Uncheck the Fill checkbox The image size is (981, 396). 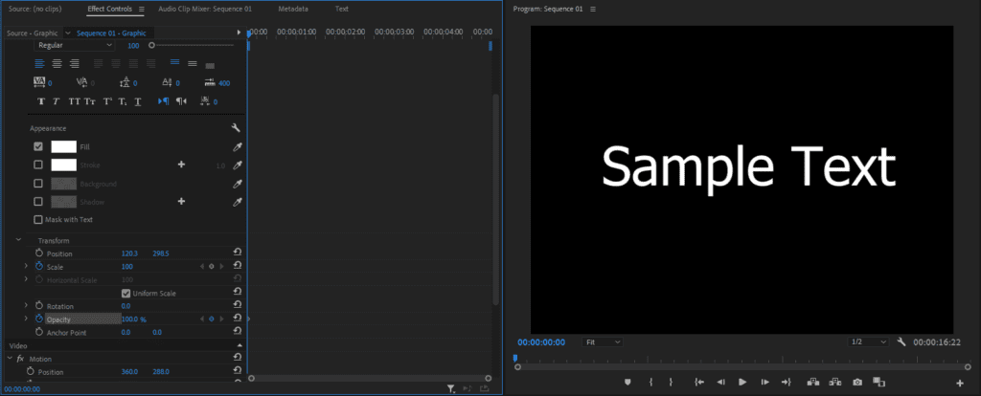click(38, 146)
